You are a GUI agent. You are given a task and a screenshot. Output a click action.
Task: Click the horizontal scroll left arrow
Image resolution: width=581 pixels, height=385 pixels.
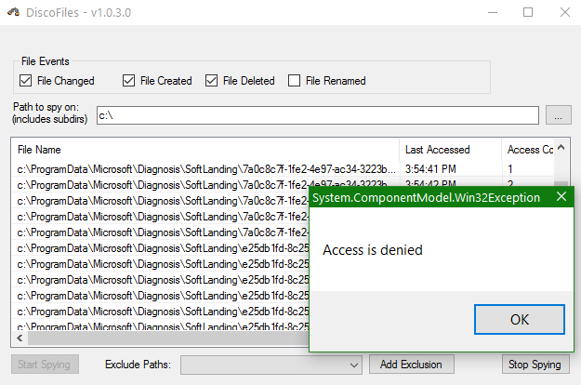point(20,338)
